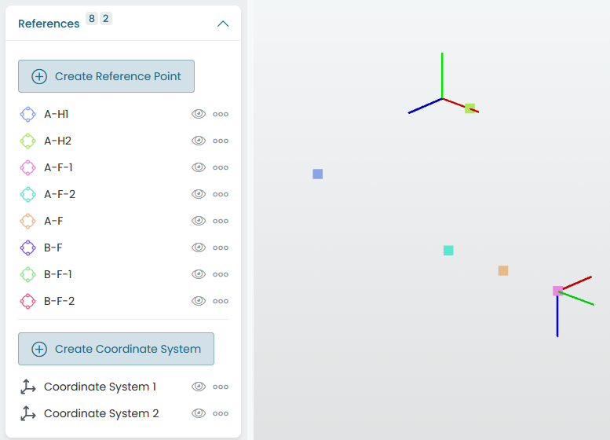Toggle visibility of B-F point
Viewport: 610px width, 440px height.
pos(199,247)
